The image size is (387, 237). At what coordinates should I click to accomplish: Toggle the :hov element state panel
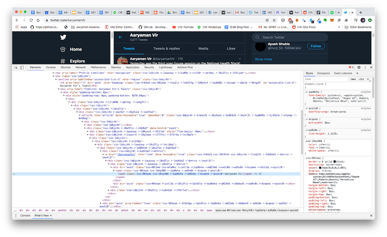click(353, 79)
